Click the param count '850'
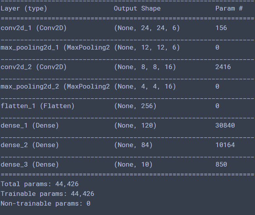 pyautogui.click(x=221, y=164)
